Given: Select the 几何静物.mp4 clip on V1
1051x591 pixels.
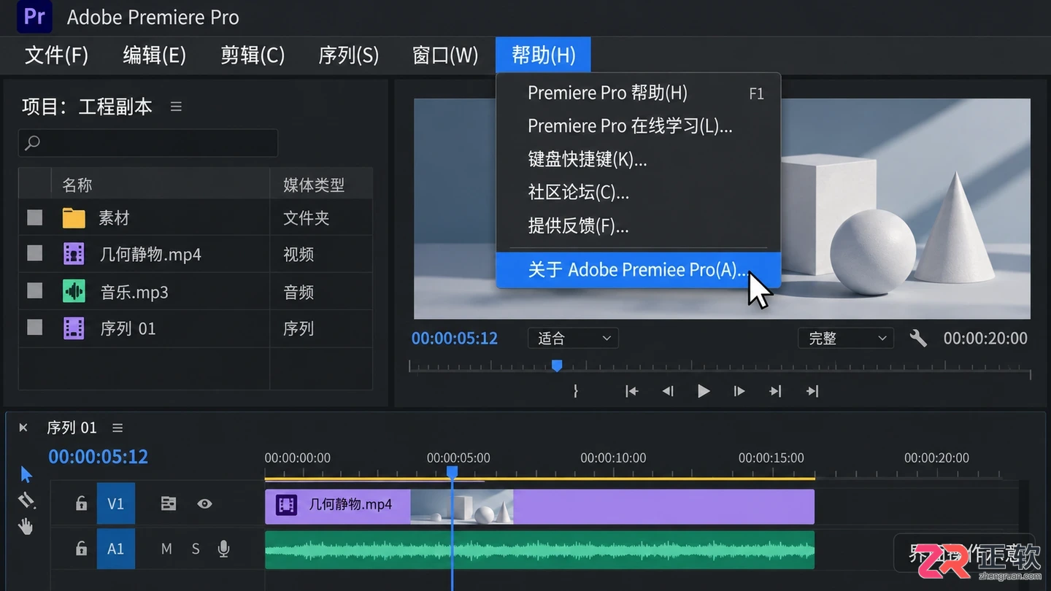Looking at the screenshot, I should [539, 506].
